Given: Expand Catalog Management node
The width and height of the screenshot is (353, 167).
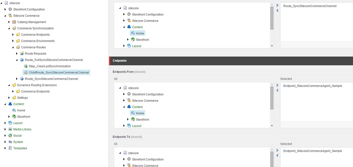Looking at the screenshot, I should pos(9,22).
